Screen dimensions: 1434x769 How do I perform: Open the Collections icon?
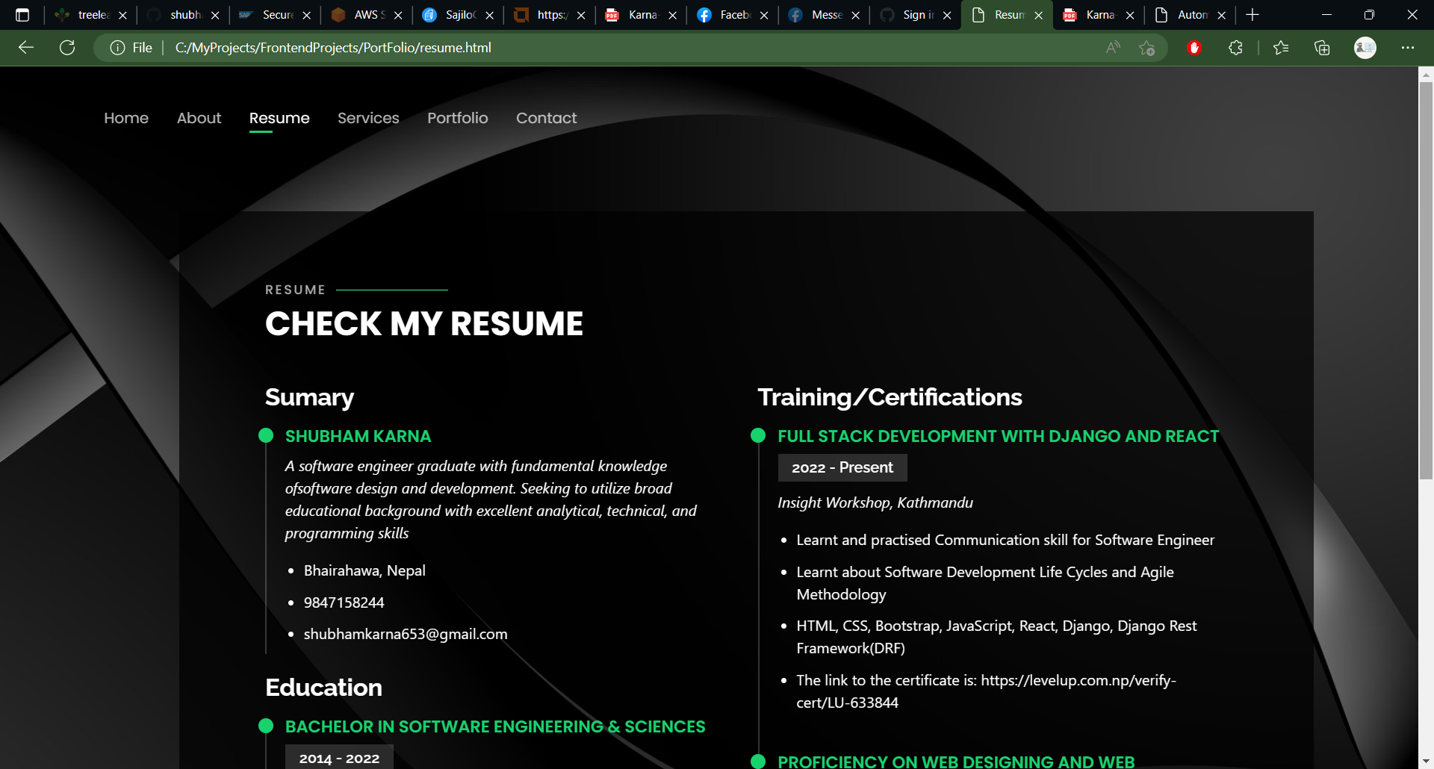pyautogui.click(x=1322, y=48)
